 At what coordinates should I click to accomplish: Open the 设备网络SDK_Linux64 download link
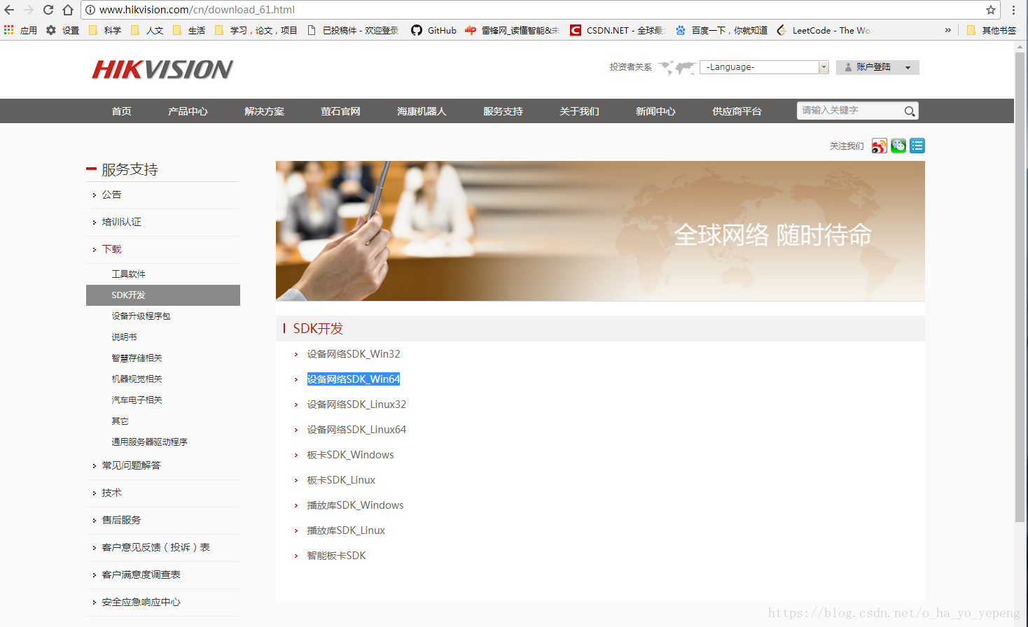click(x=356, y=430)
